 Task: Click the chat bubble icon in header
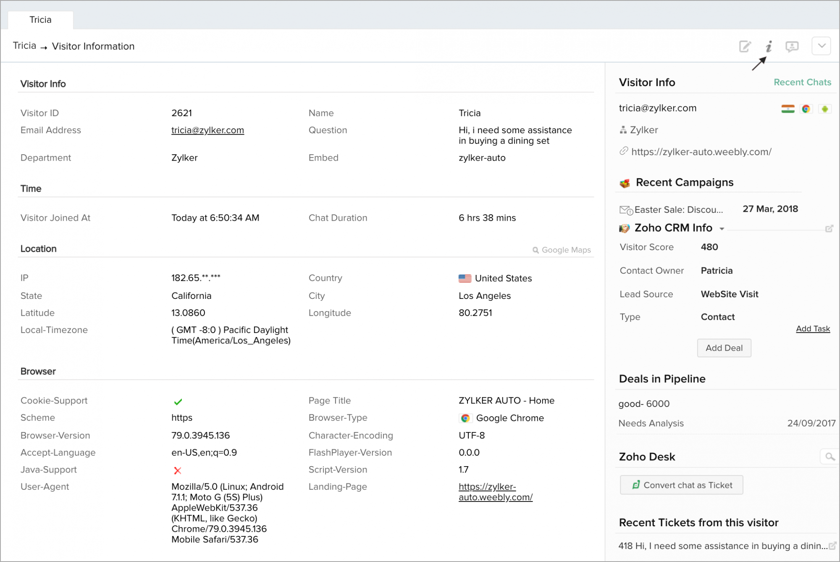[x=792, y=46]
